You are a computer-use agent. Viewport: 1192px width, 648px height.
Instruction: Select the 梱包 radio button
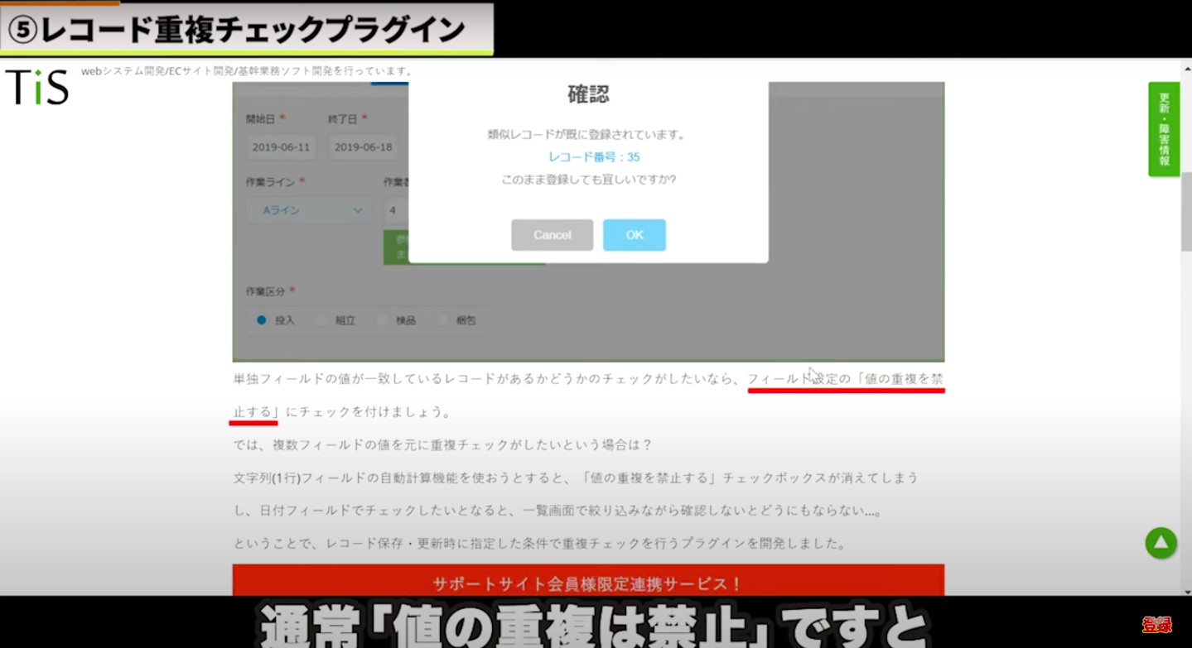[x=444, y=320]
